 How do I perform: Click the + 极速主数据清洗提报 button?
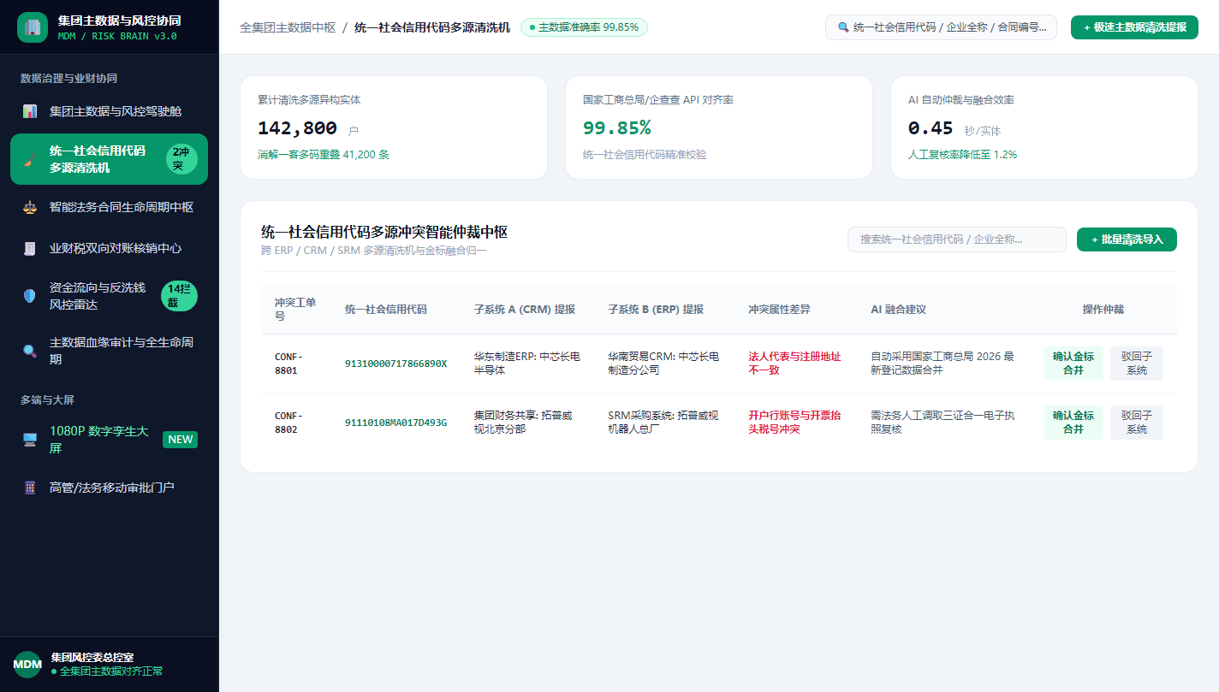click(x=1134, y=27)
